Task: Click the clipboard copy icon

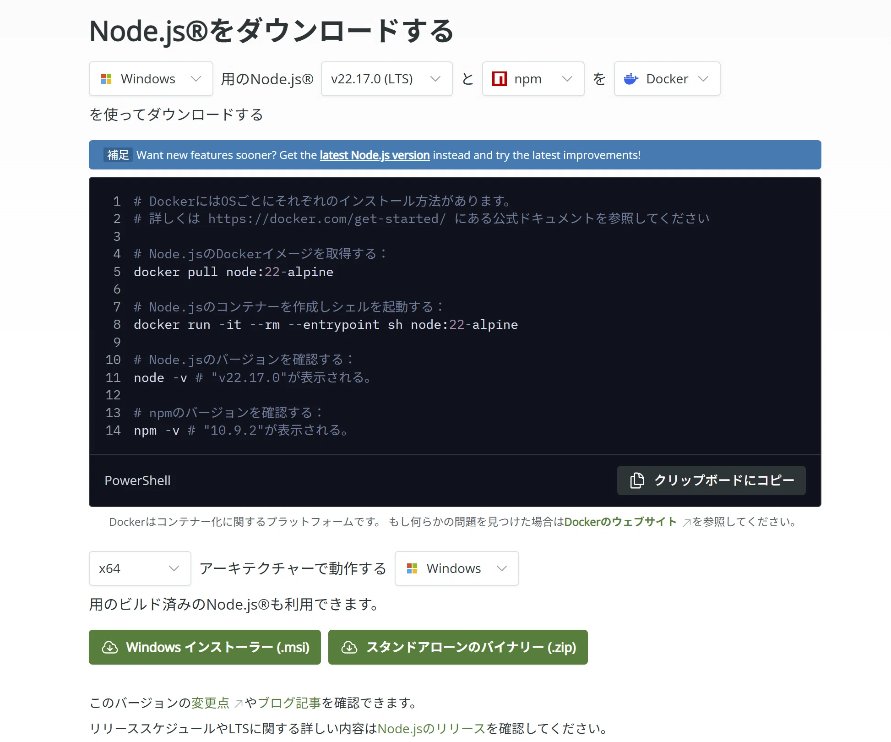Action: click(637, 480)
